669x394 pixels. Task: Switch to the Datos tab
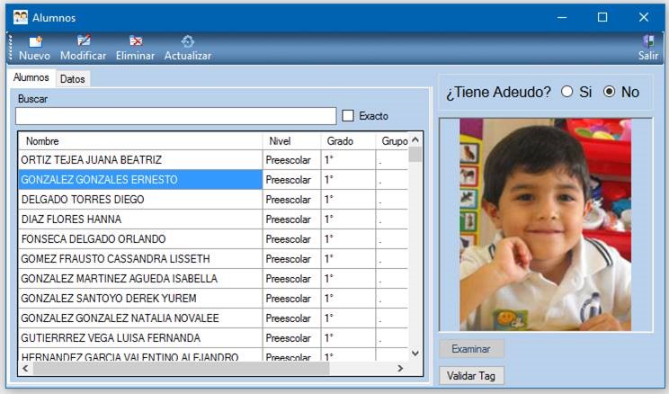(x=73, y=79)
